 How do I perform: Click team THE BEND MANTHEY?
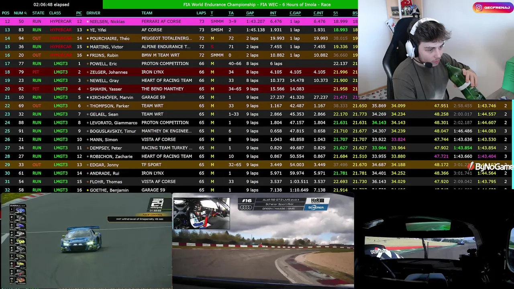pos(162,89)
